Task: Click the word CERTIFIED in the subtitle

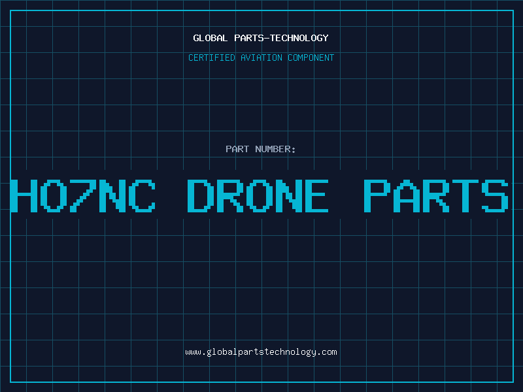Action: pos(211,57)
